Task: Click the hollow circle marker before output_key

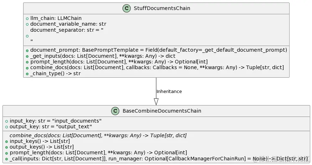Action: (6, 127)
